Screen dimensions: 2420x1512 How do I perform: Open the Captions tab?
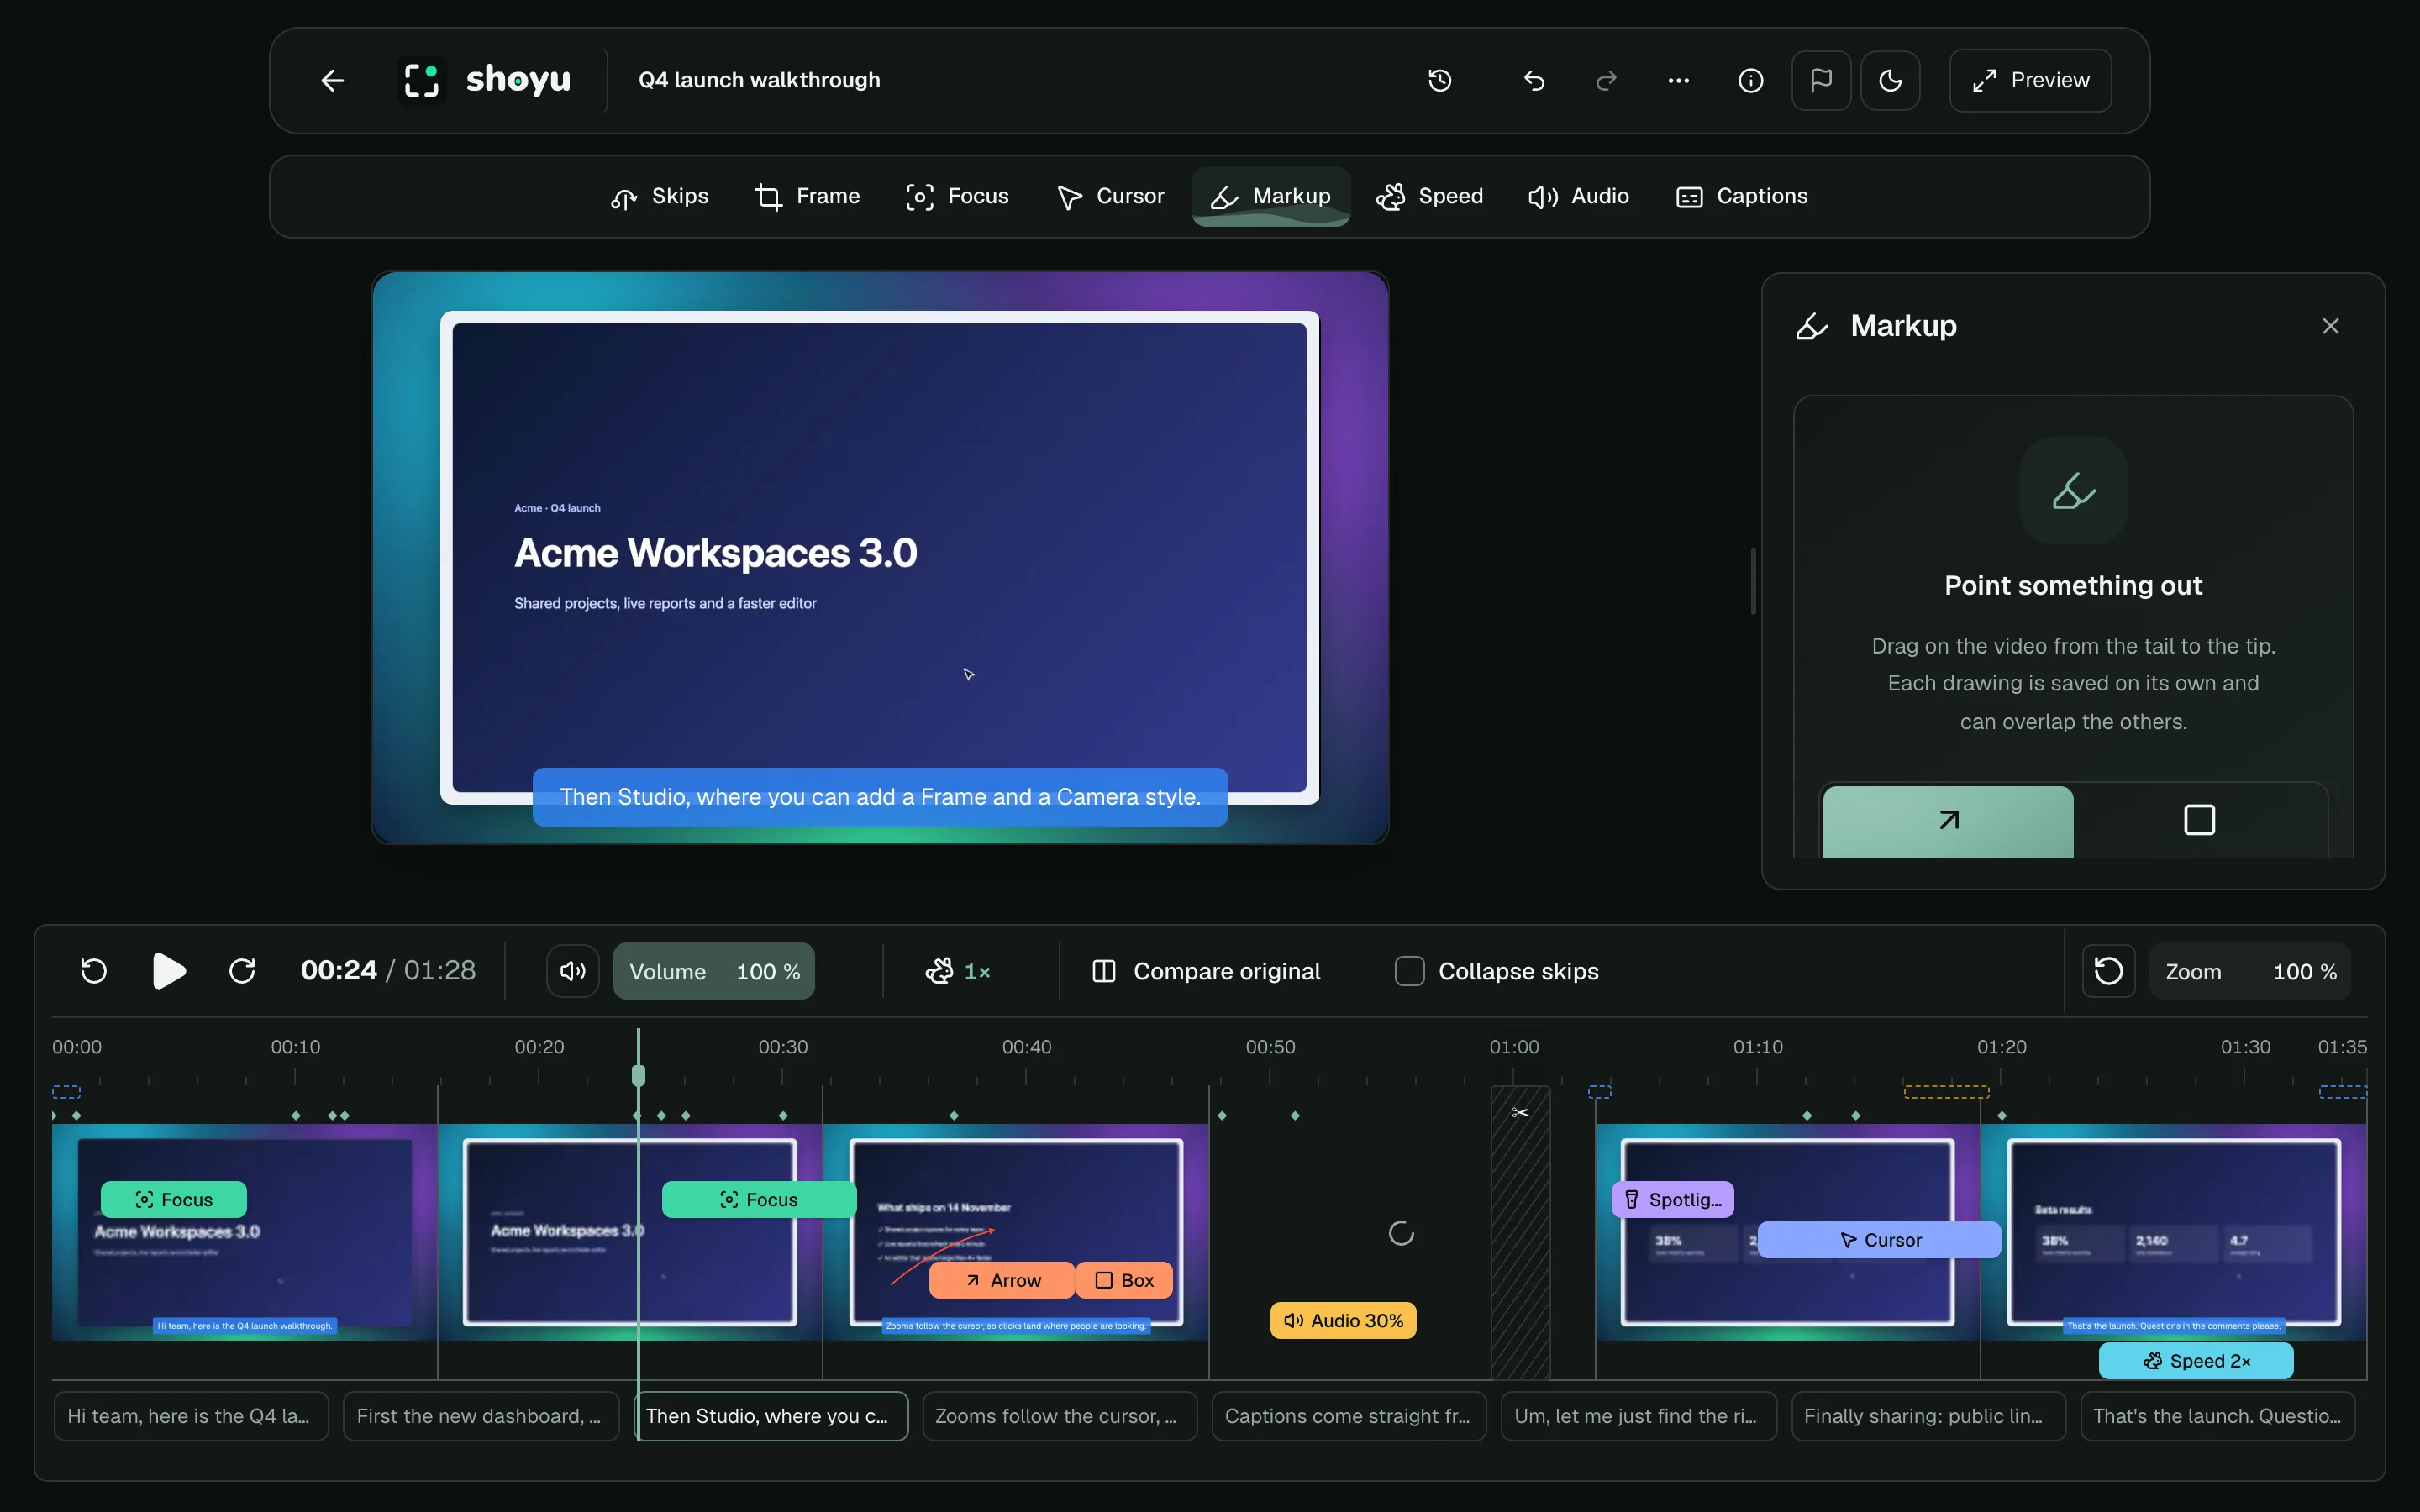[x=1742, y=196]
